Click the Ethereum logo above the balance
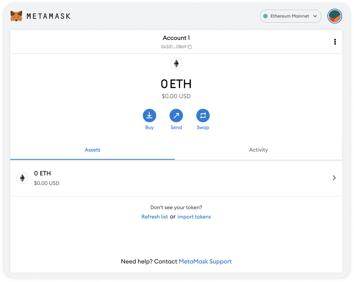This screenshot has width=354, height=282. pyautogui.click(x=176, y=64)
